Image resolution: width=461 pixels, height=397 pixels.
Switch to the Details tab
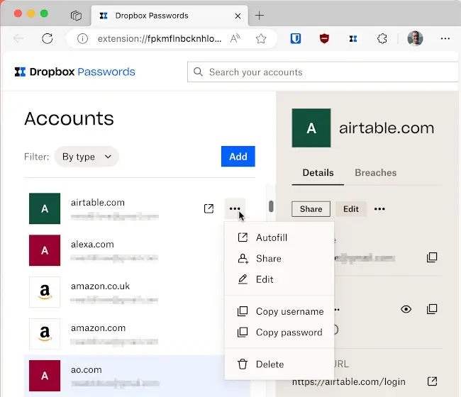[x=318, y=173]
